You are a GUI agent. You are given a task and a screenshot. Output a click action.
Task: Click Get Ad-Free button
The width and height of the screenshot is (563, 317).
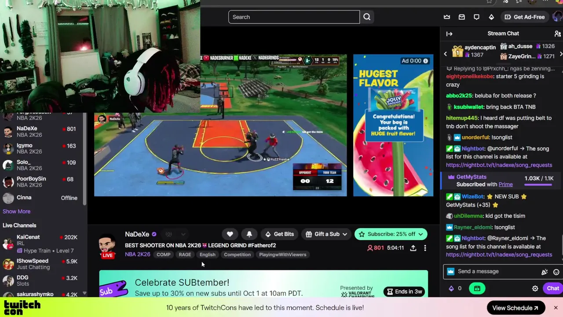(525, 17)
